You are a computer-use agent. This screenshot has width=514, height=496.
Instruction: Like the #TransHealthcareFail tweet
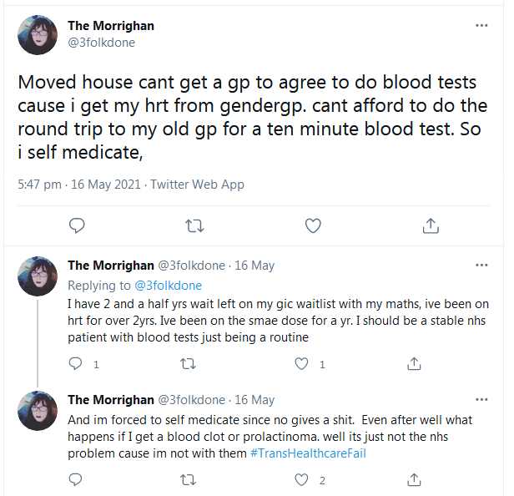pyautogui.click(x=301, y=479)
